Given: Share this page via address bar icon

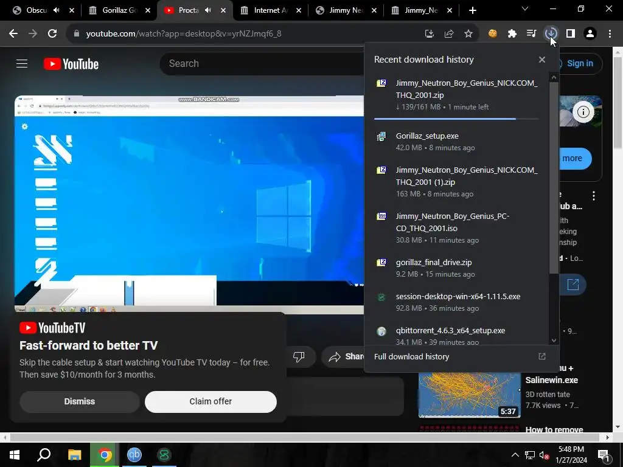Looking at the screenshot, I should coord(449,34).
